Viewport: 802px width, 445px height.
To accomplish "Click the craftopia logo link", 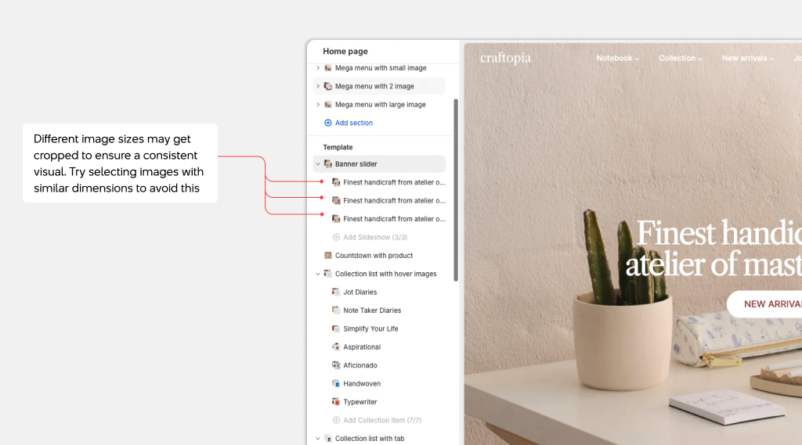I will (505, 59).
